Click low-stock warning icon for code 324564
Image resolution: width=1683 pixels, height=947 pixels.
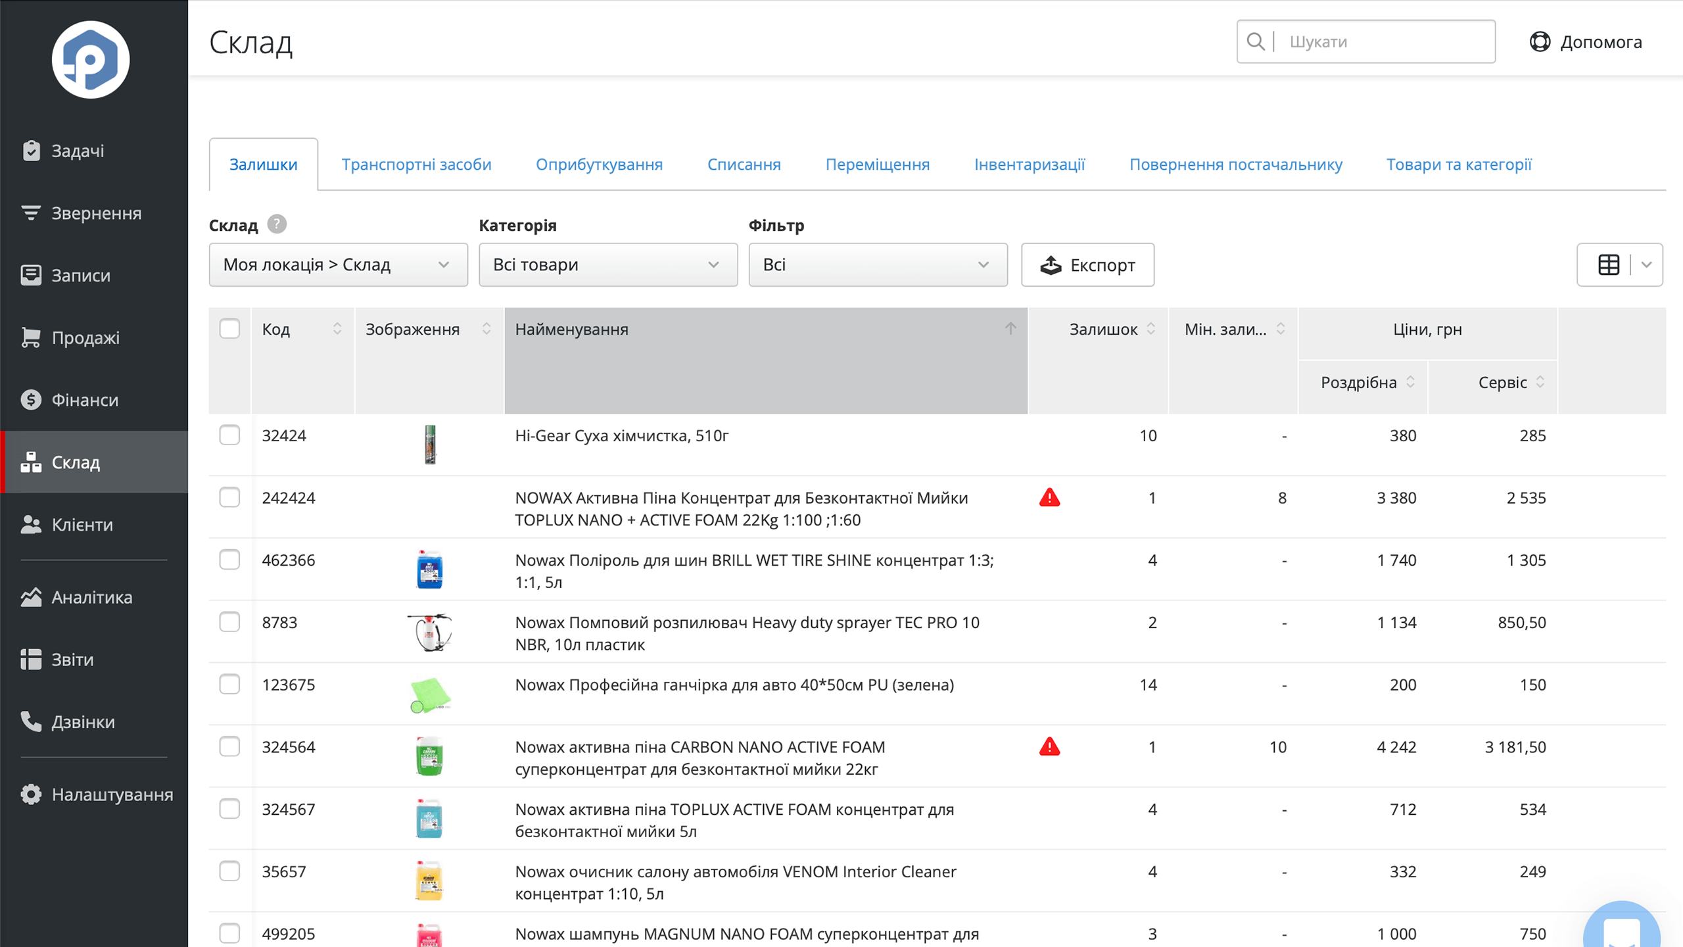pyautogui.click(x=1050, y=747)
